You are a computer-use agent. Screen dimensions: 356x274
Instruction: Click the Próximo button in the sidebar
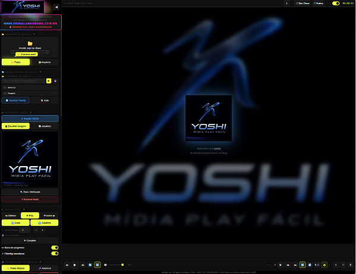49,215
